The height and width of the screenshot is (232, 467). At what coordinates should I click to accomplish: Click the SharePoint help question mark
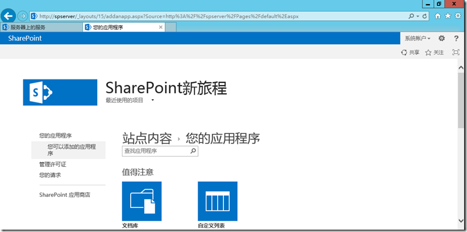coord(456,38)
